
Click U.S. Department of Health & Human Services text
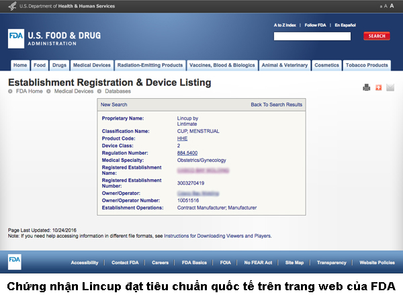[x=67, y=6]
